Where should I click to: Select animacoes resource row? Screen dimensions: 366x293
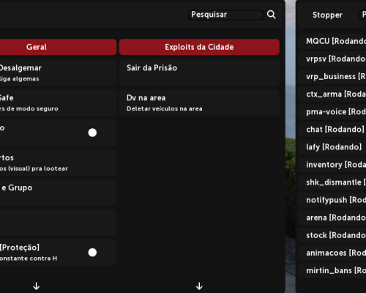332,253
